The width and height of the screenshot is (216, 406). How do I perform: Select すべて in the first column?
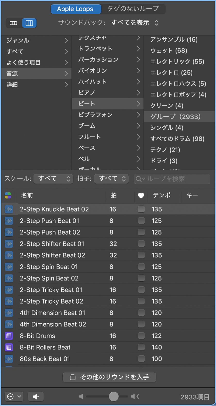pos(37,51)
